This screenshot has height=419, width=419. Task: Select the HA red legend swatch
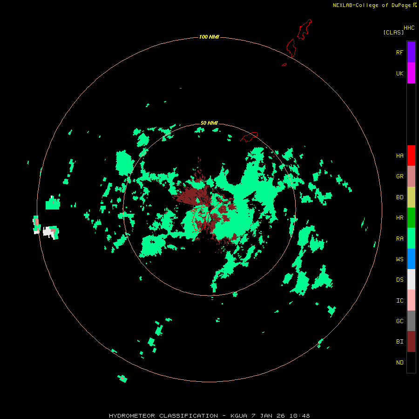pyautogui.click(x=411, y=155)
